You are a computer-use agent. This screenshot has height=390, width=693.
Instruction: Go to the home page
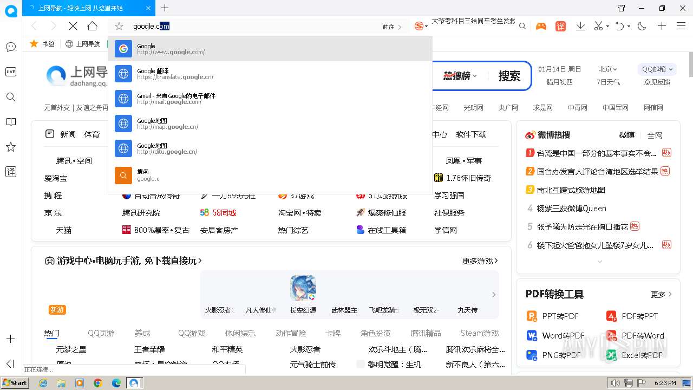coord(93,26)
